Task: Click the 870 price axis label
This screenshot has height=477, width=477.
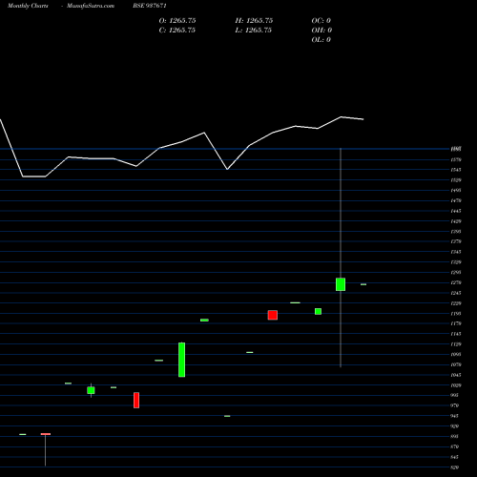Action: pos(455,446)
